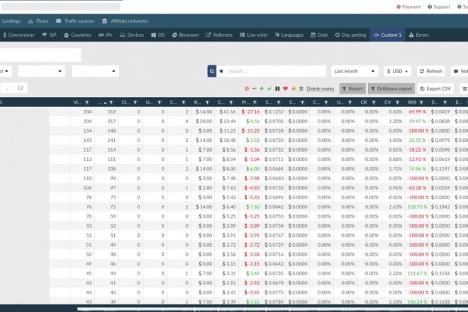This screenshot has height=312, width=468.
Task: Switch to the OS tab
Action: pyautogui.click(x=158, y=35)
